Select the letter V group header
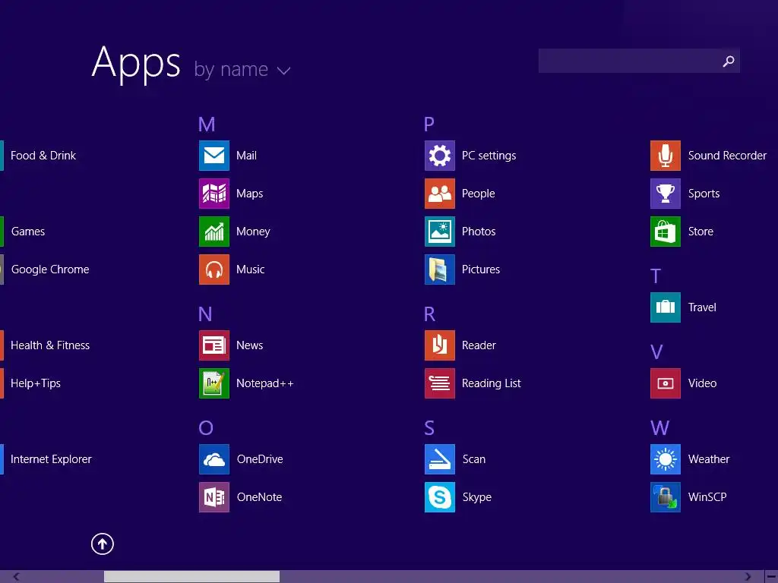Image resolution: width=778 pixels, height=583 pixels. (x=656, y=352)
